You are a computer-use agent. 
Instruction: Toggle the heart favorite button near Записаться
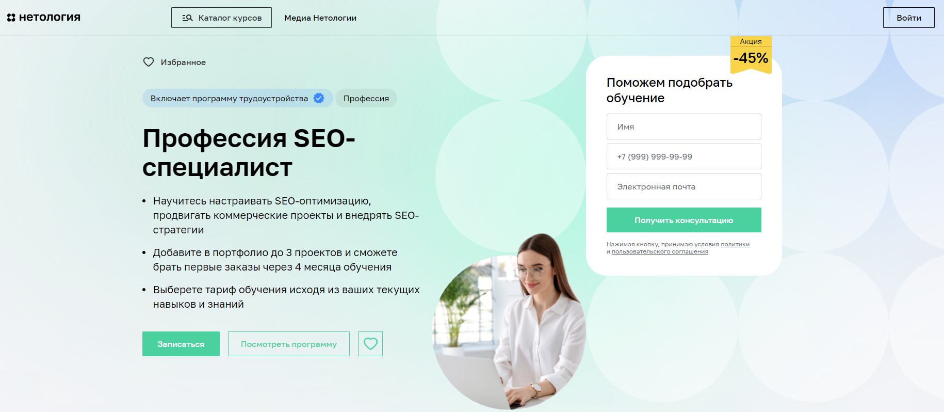click(370, 344)
